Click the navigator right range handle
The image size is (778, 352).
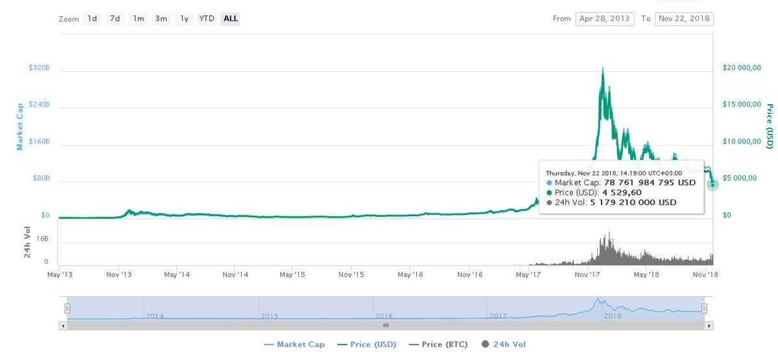705,308
